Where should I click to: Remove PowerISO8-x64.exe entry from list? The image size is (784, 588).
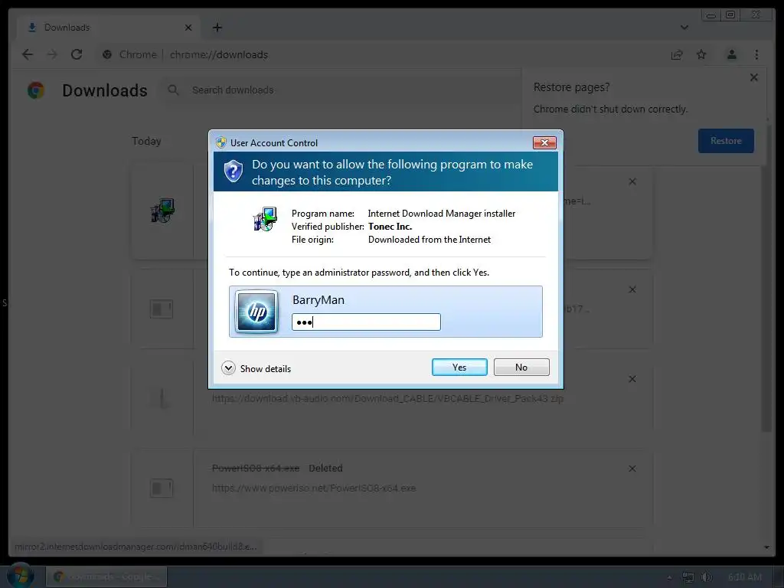pyautogui.click(x=632, y=469)
